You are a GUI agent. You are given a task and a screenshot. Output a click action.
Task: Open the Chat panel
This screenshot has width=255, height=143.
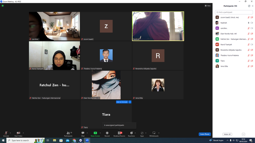click(83, 134)
